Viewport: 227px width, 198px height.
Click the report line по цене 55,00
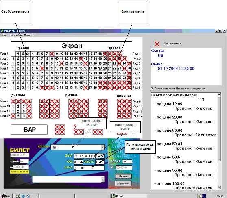pyautogui.click(x=168, y=170)
